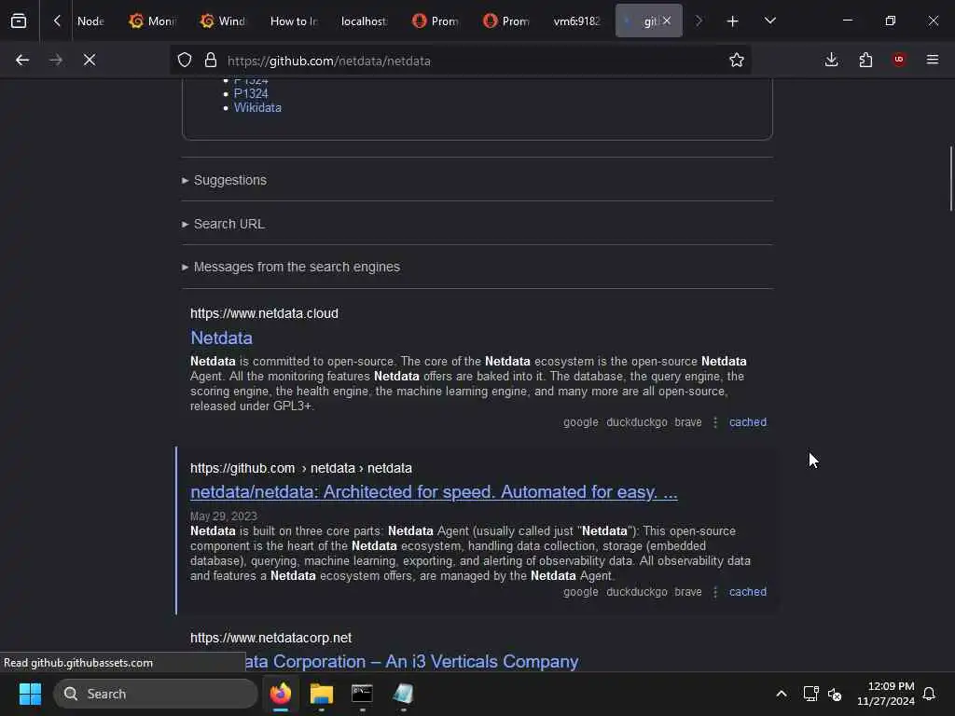Switch to the Wind Grafana tab
This screenshot has width=955, height=716.
click(224, 21)
